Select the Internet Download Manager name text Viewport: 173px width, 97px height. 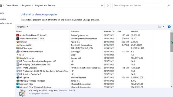click(x=32, y=81)
